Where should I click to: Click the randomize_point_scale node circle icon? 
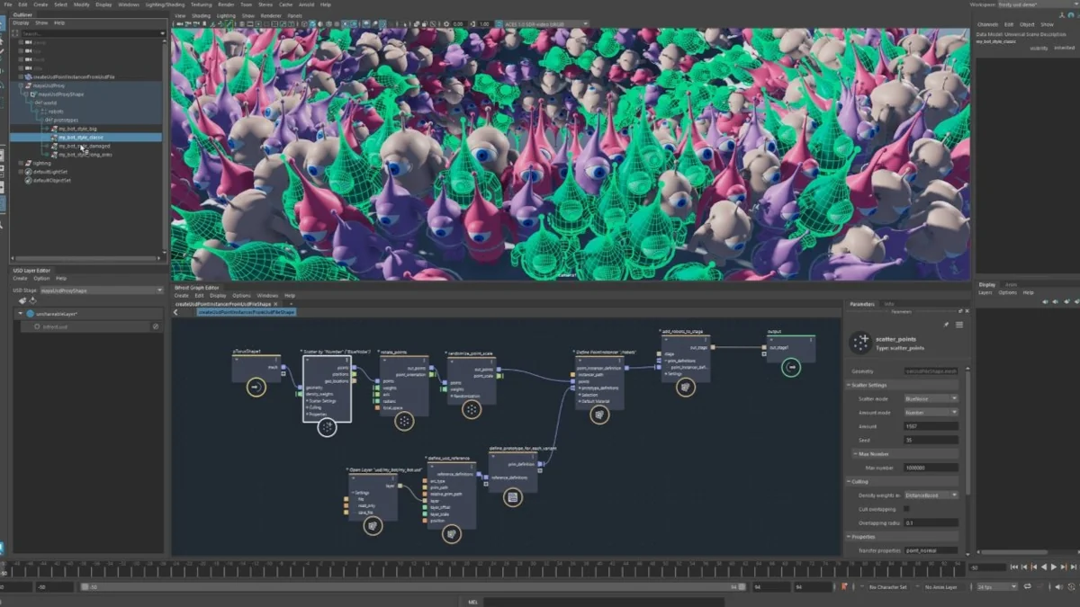tap(471, 409)
